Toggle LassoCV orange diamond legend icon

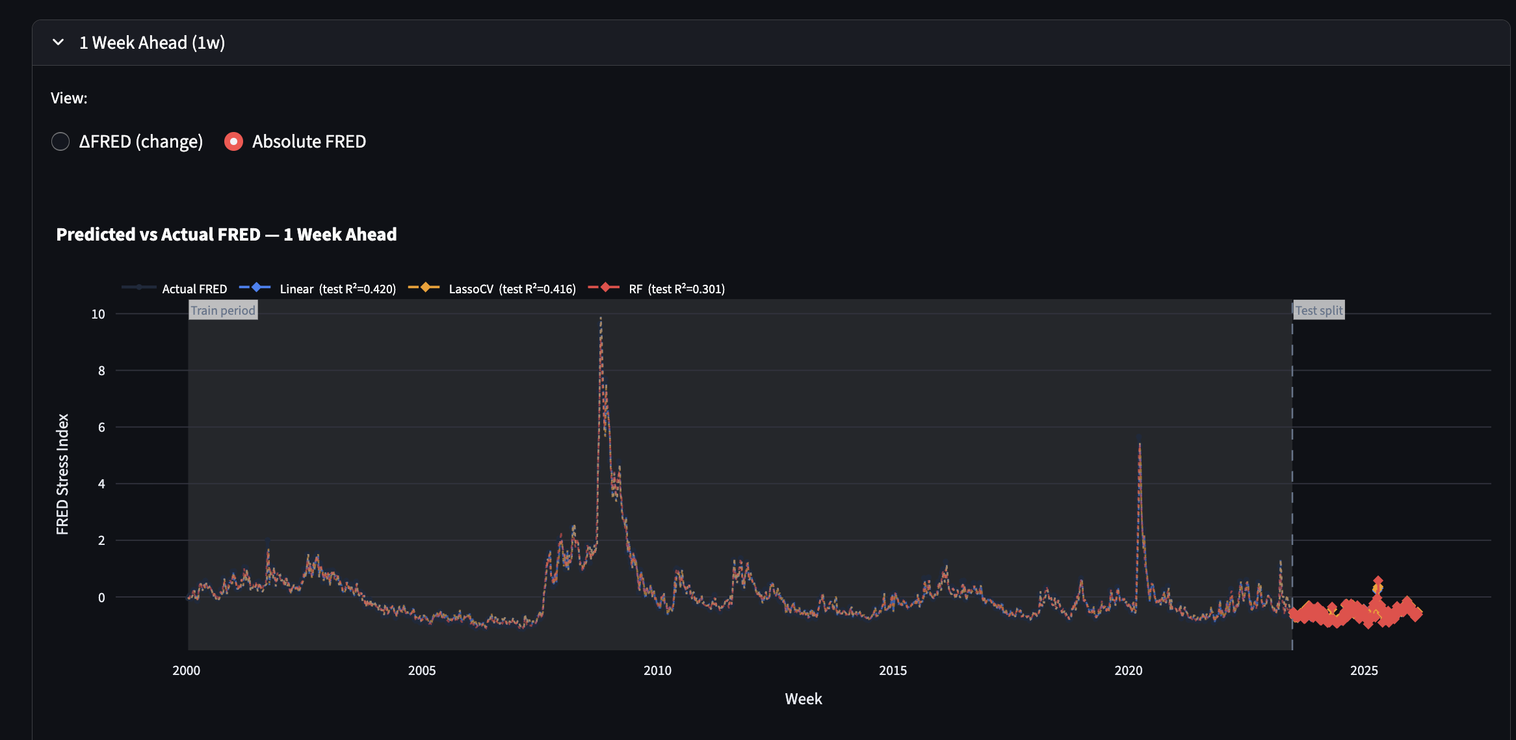425,287
